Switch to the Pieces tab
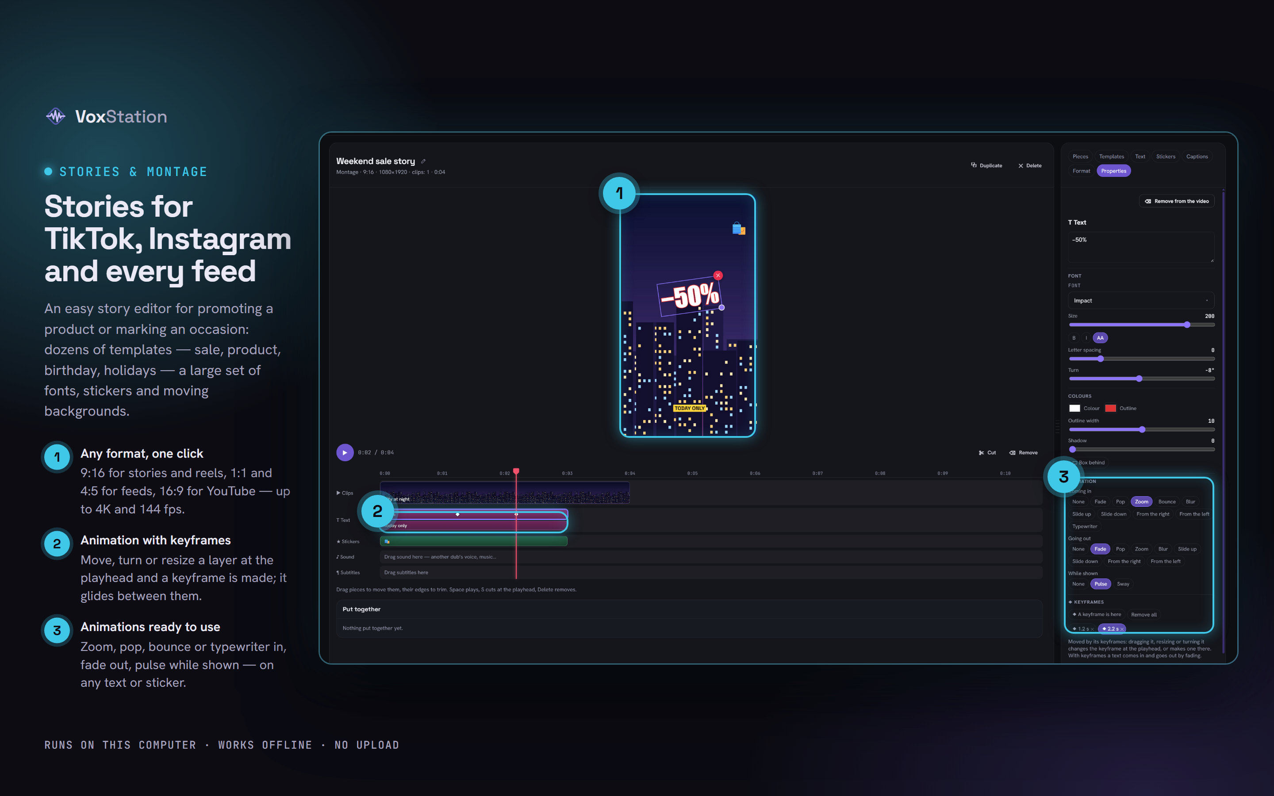 (1080, 157)
